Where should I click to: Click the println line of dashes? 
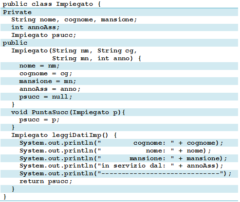coord(126,173)
